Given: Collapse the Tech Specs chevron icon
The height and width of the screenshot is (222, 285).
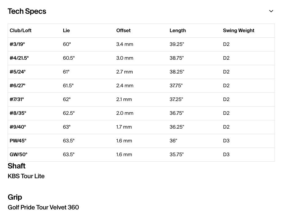Looking at the screenshot, I should click(x=271, y=11).
